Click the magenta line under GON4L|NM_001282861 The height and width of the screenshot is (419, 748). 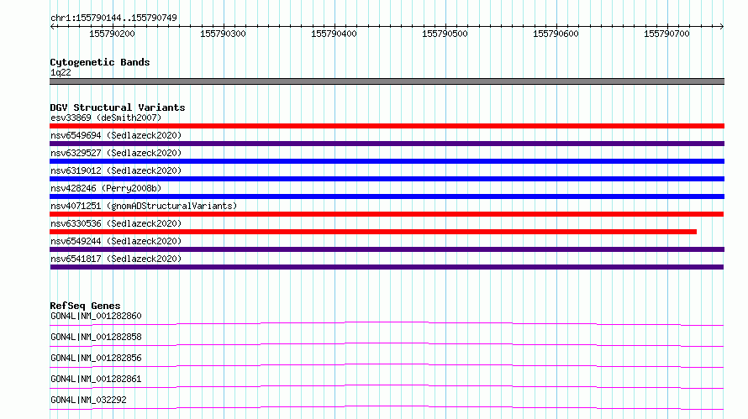[x=387, y=386]
